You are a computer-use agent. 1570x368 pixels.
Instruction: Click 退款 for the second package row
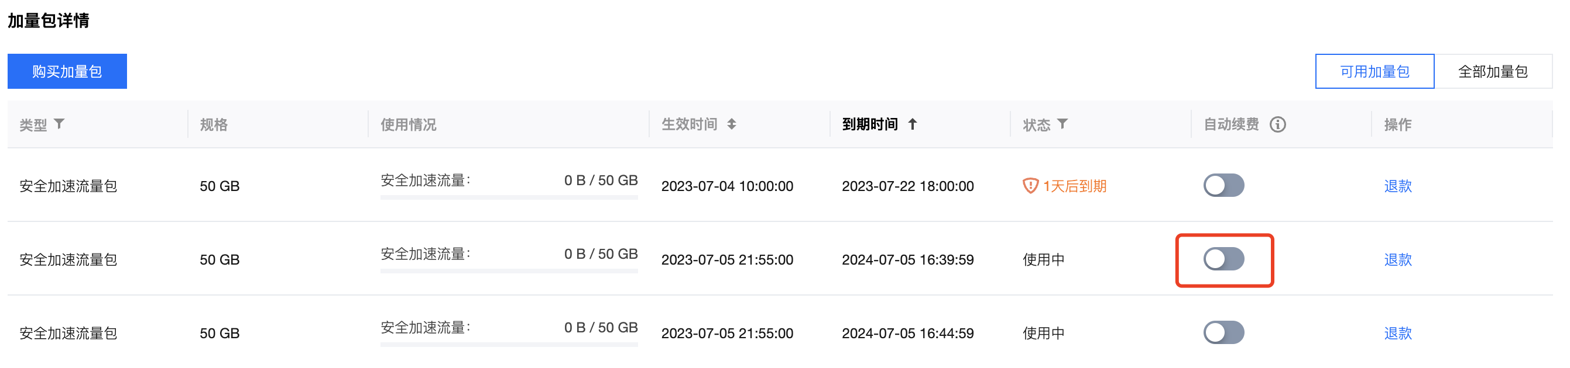click(1397, 259)
